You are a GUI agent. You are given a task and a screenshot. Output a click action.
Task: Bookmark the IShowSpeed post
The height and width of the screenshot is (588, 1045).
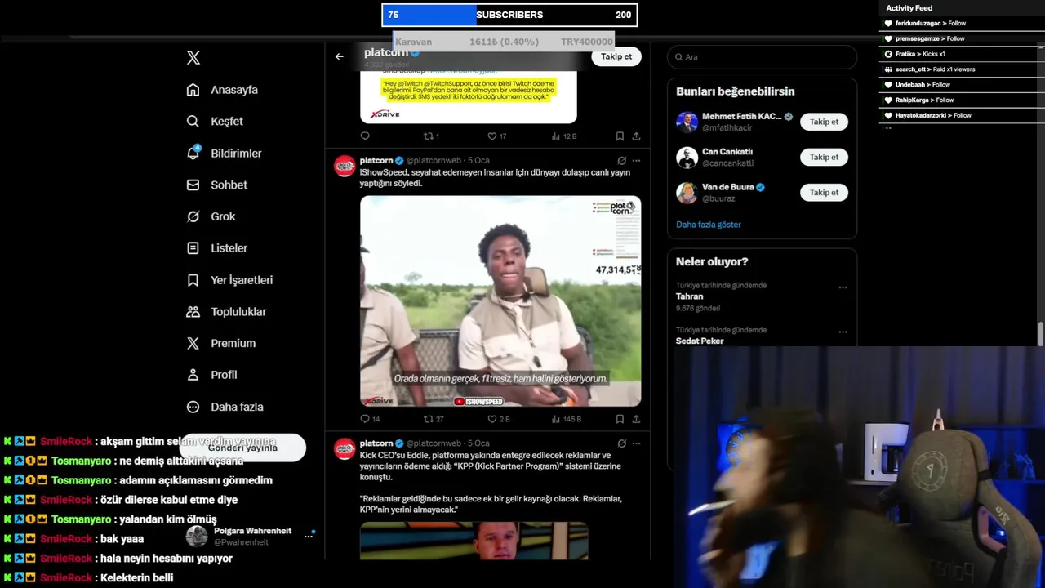[620, 419]
